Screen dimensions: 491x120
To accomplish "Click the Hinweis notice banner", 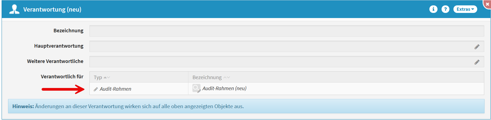I will [246, 106].
